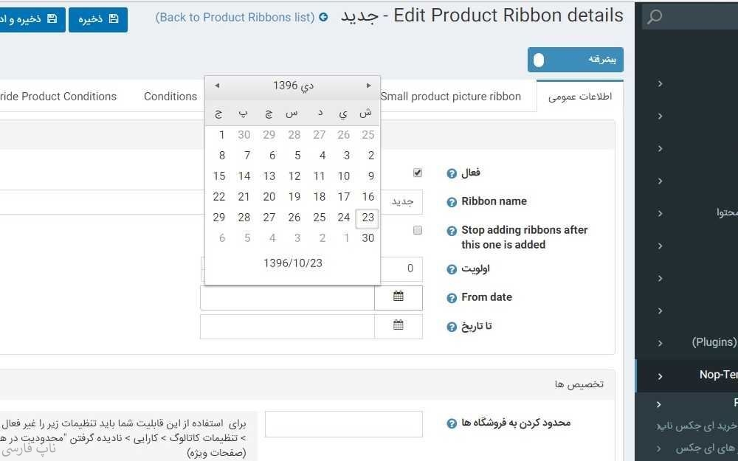Go to next month in calendar

[x=368, y=86]
